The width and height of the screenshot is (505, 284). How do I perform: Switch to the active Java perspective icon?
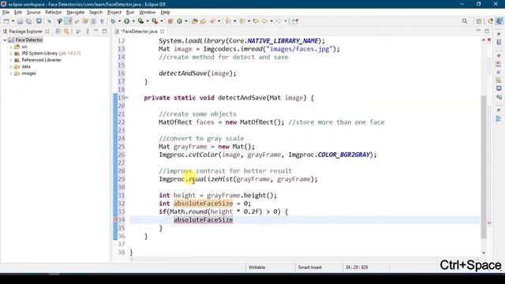499,21
